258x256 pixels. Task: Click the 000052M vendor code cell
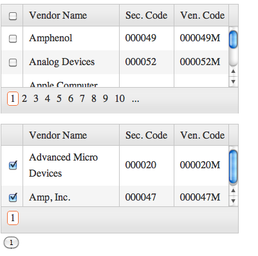pos(201,62)
